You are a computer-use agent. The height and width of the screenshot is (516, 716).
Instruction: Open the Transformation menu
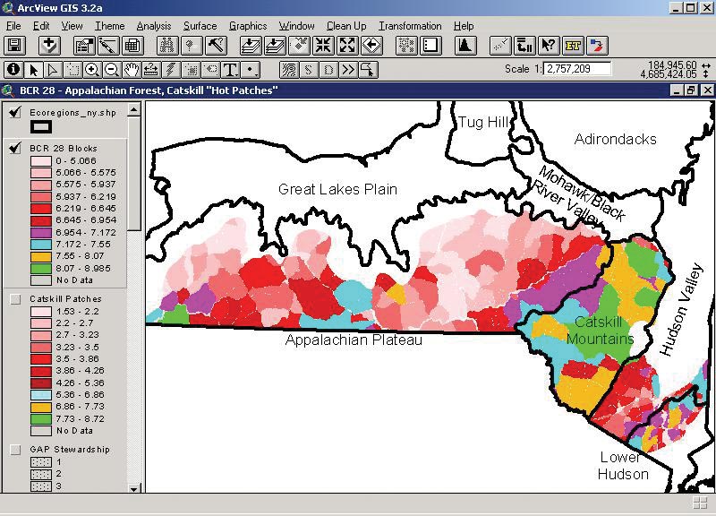(410, 26)
